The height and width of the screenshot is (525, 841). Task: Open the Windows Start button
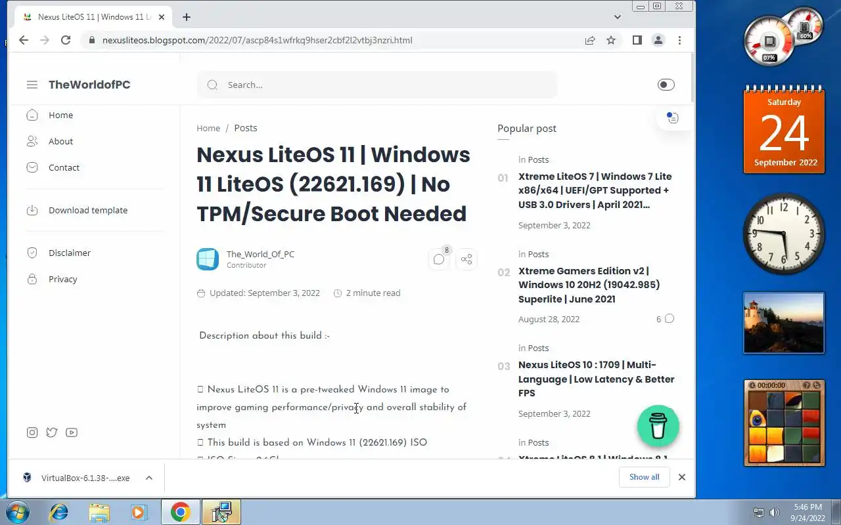coord(17,512)
